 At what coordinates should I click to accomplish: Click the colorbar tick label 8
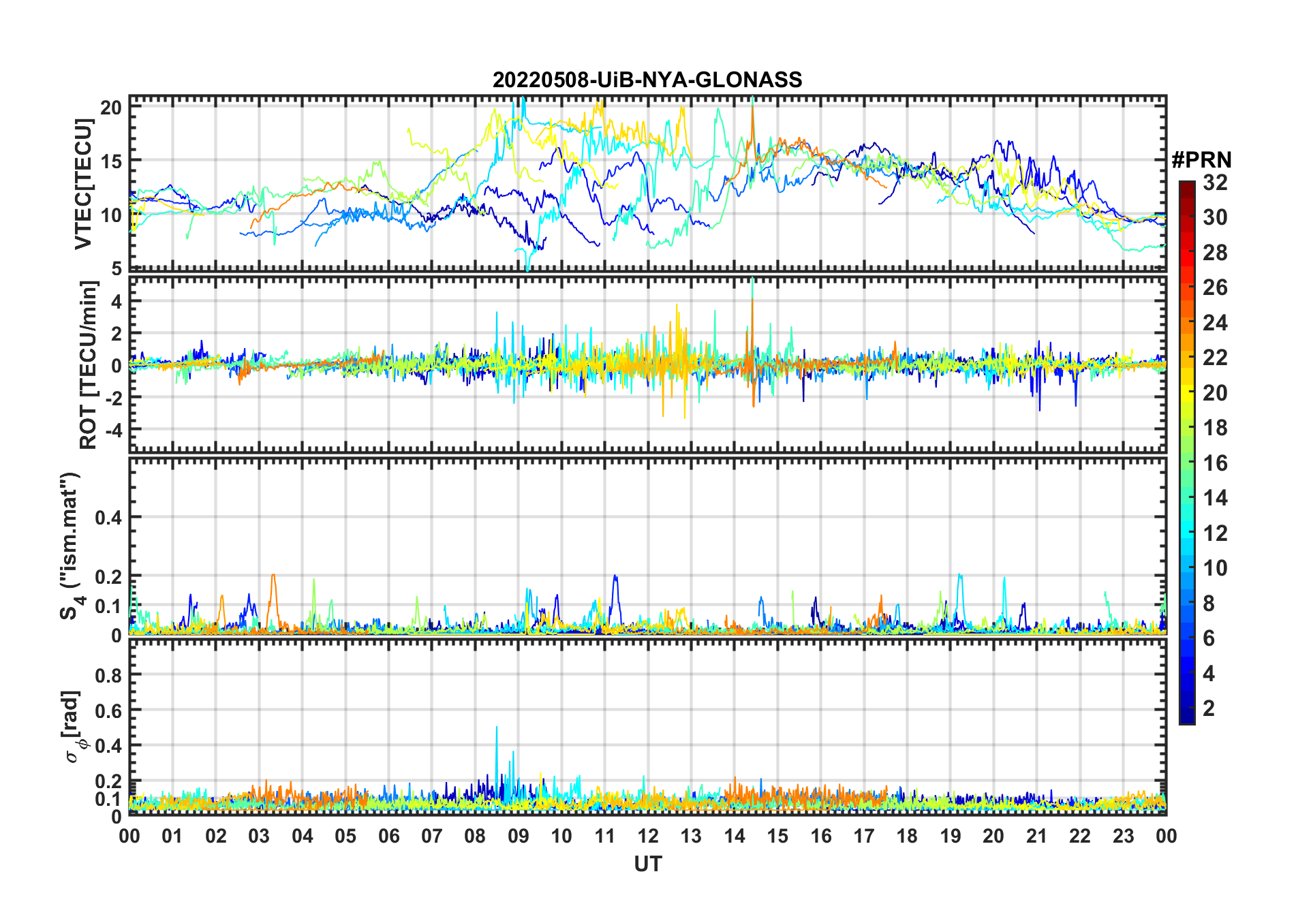[x=1209, y=604]
